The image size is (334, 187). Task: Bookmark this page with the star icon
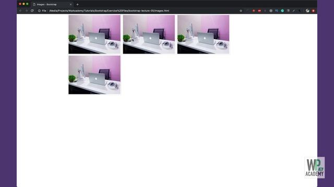point(241,10)
